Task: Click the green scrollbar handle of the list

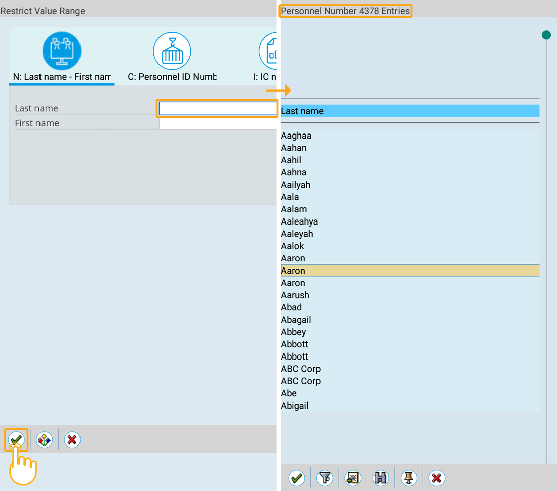Action: [x=546, y=35]
